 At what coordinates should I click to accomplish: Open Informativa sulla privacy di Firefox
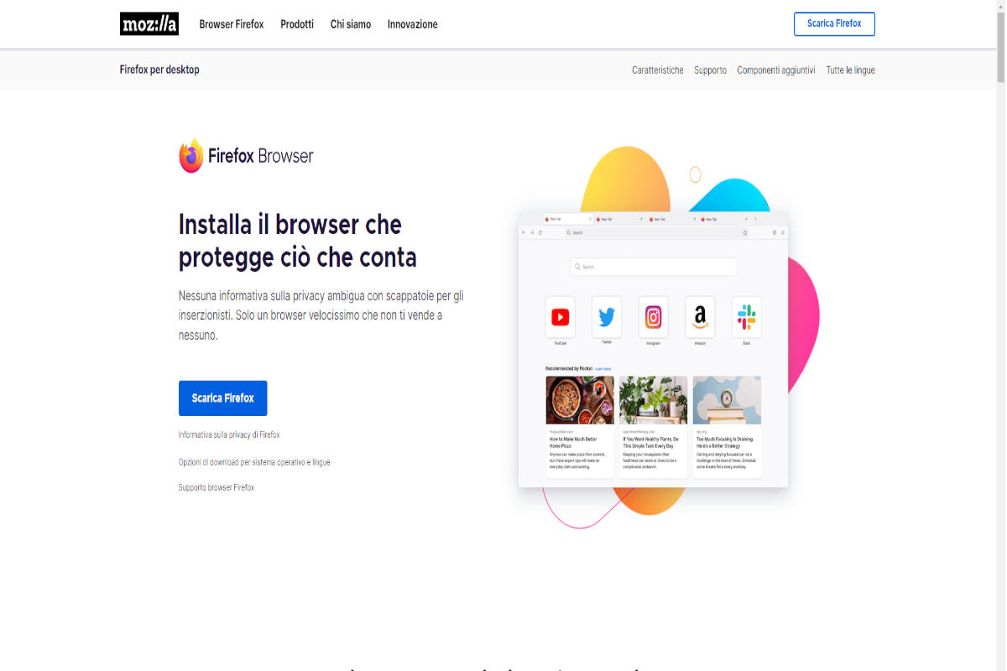coord(229,435)
